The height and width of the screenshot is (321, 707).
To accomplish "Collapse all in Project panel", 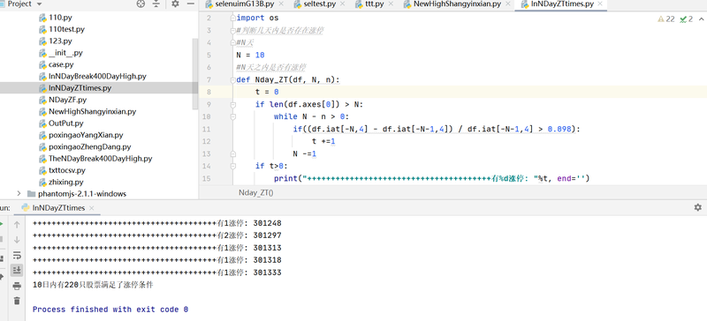I will [x=156, y=4].
